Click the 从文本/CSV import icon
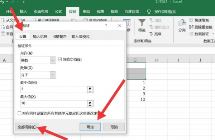The image size is (215, 140). pyautogui.click(x=3, y=20)
